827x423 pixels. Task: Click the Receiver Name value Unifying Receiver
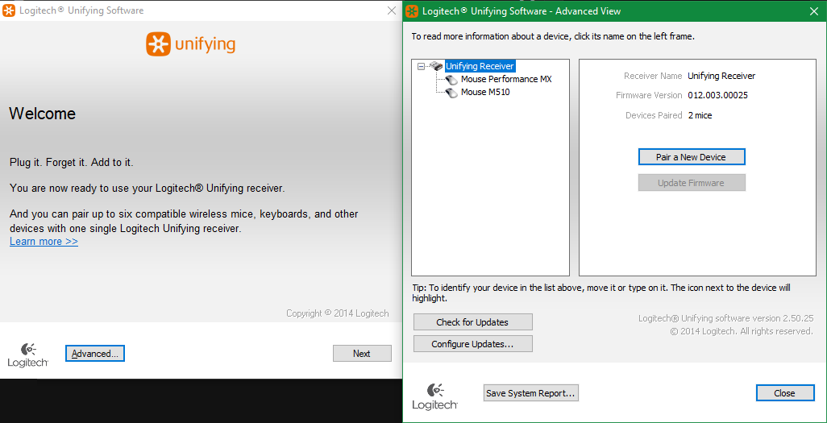[x=721, y=76]
